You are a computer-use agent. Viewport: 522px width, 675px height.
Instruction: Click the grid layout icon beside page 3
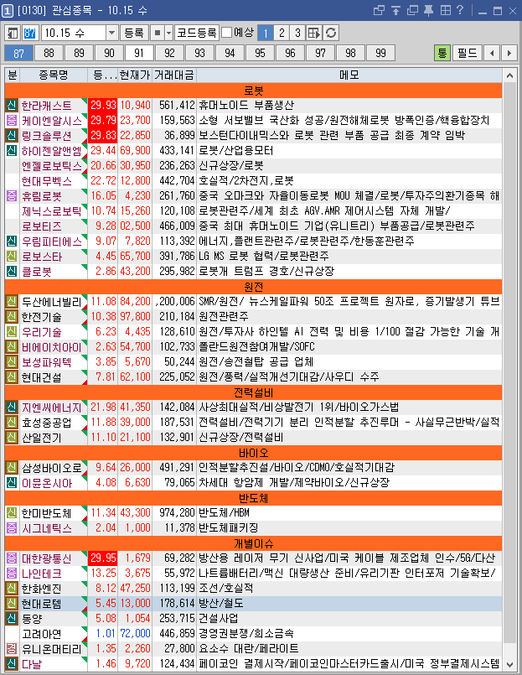click(314, 33)
